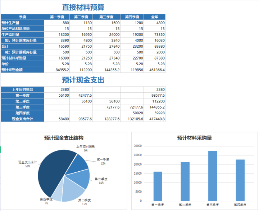Select the 上年应付账款 row label
The image size is (259, 211).
click(x=22, y=89)
